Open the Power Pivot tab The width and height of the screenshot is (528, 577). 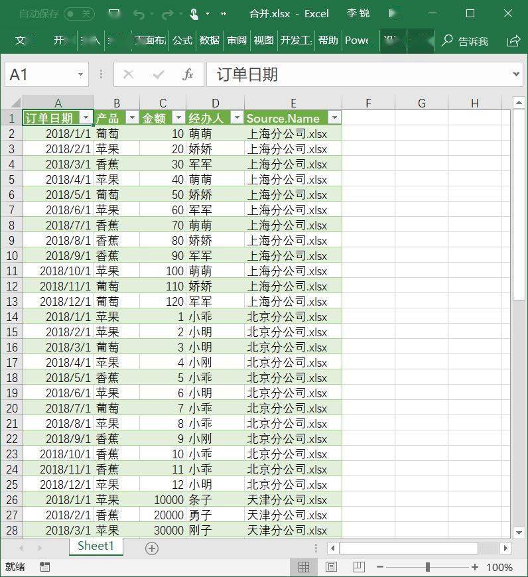pyautogui.click(x=357, y=40)
